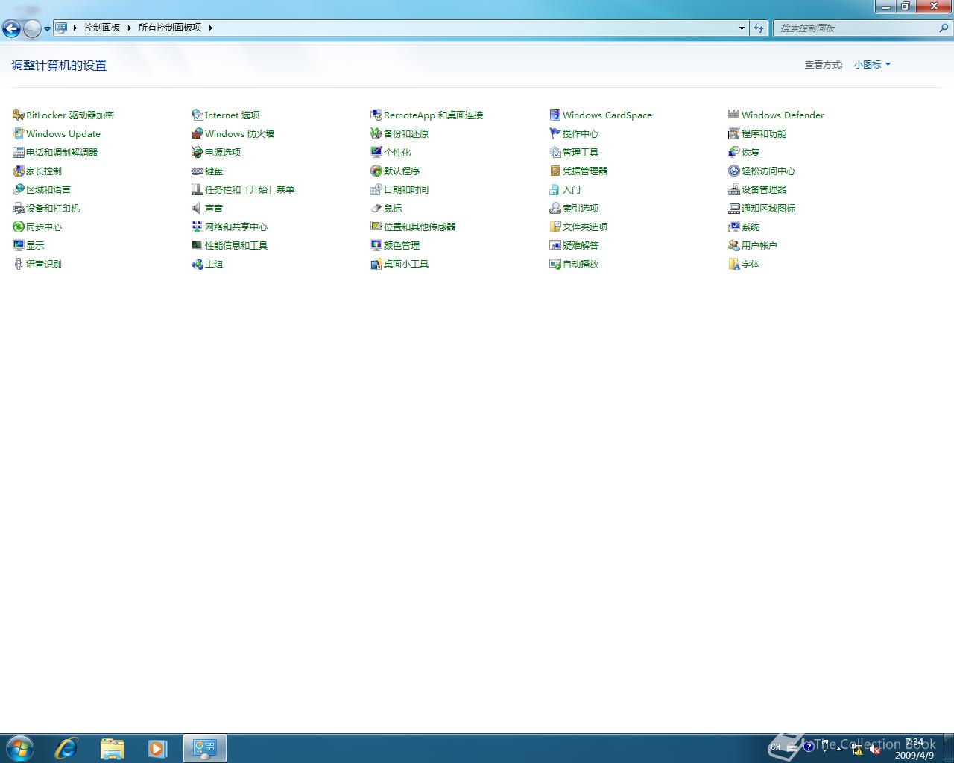Open the 电源选项 icon
Screen dimensions: 954x763
pos(198,152)
